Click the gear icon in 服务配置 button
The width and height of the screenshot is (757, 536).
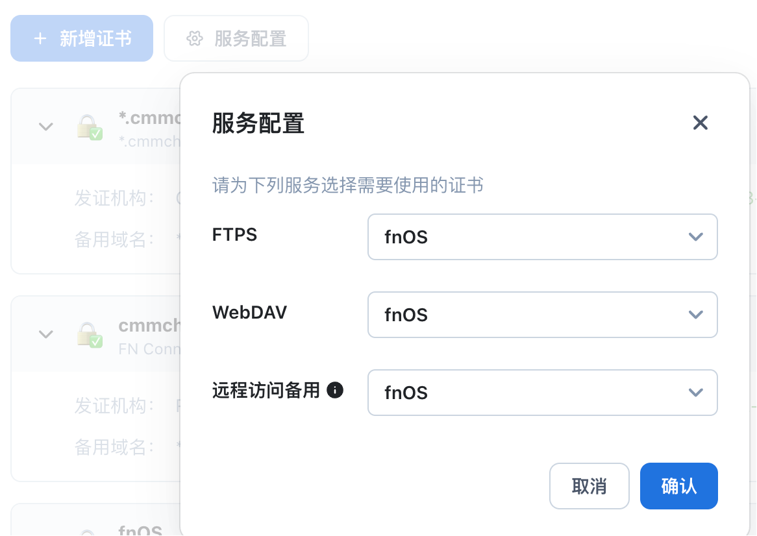194,39
